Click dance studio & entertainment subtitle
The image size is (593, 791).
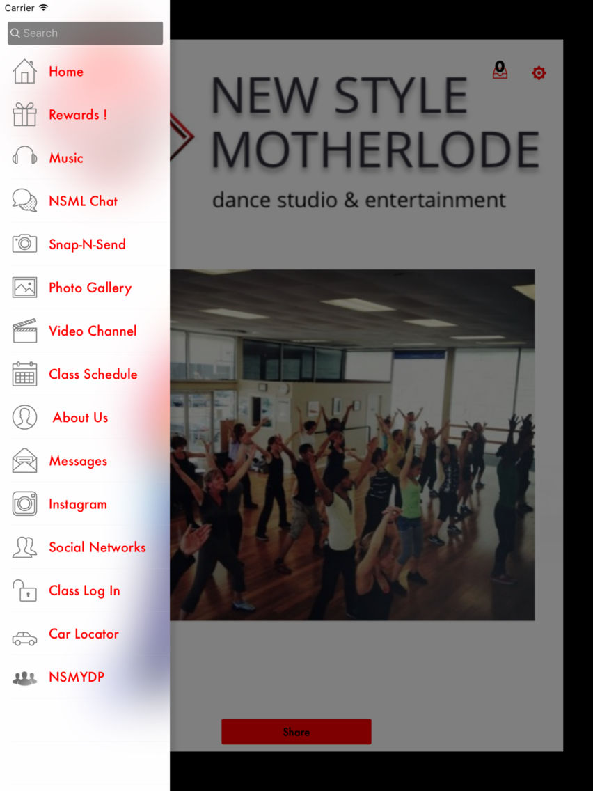(358, 201)
